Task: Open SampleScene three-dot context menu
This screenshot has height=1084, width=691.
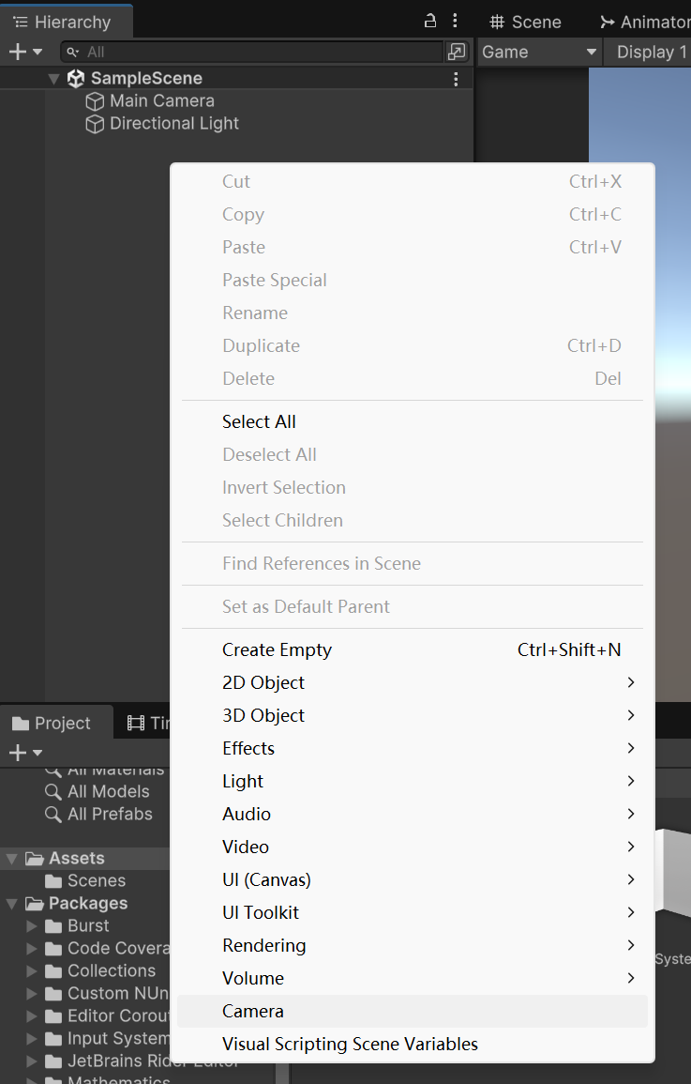Action: point(456,79)
